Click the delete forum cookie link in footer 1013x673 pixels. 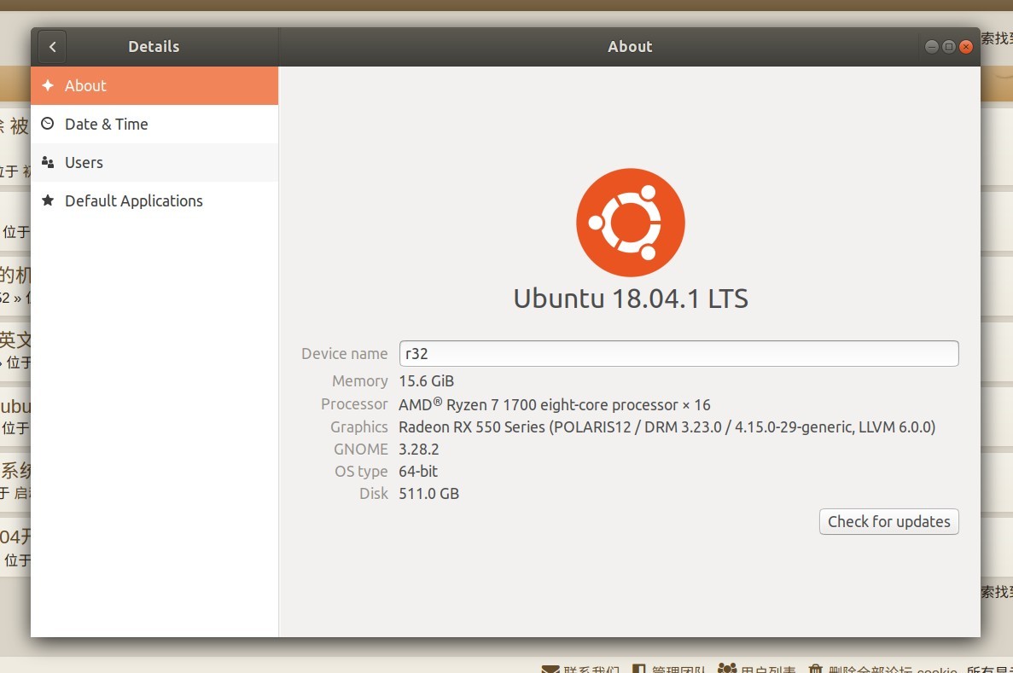tap(893, 670)
